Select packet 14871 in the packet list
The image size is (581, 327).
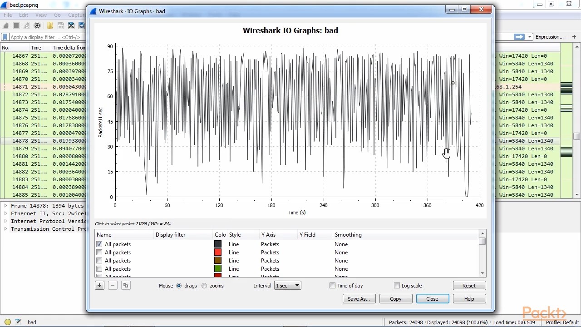click(x=43, y=87)
